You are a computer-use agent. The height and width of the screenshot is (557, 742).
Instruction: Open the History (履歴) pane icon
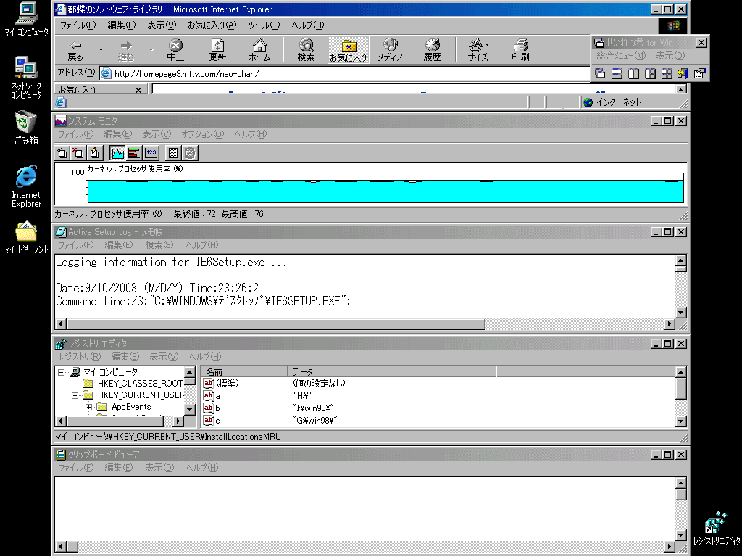[432, 50]
